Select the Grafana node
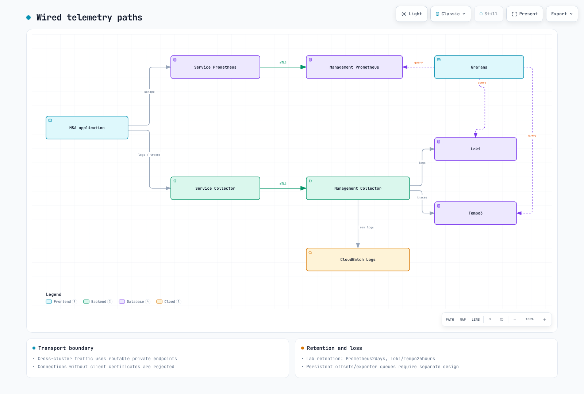The image size is (584, 394). click(x=479, y=67)
